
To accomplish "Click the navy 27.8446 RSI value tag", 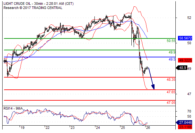I will click(184, 122).
